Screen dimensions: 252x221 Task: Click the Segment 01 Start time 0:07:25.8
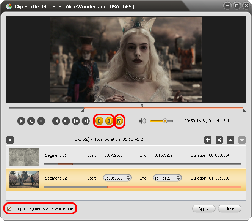pos(113,155)
